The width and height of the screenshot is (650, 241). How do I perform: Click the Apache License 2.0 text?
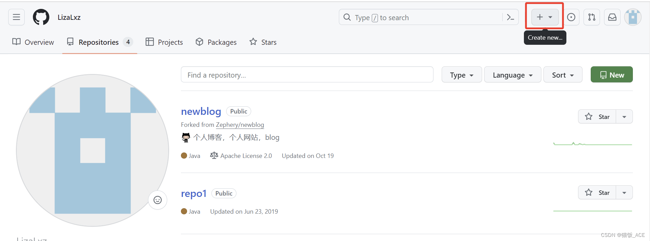246,156
